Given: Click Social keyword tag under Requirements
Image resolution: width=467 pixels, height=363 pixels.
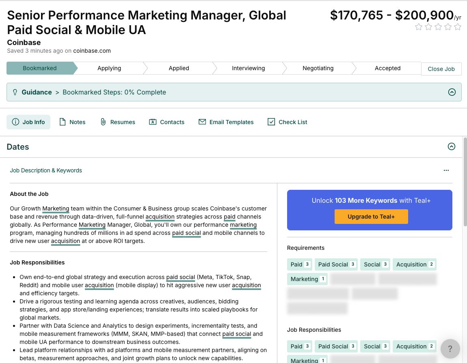Looking at the screenshot, I should point(375,264).
